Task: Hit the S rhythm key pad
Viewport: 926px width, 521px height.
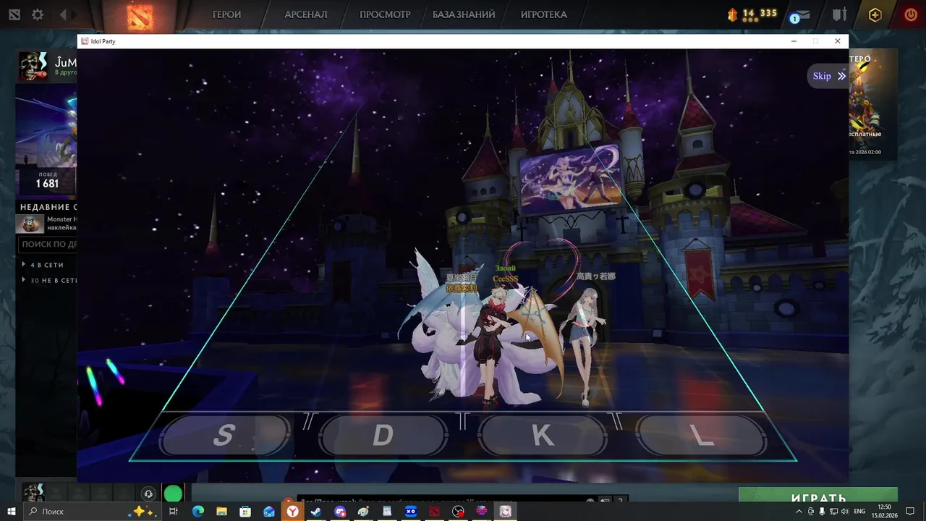Action: [x=224, y=435]
